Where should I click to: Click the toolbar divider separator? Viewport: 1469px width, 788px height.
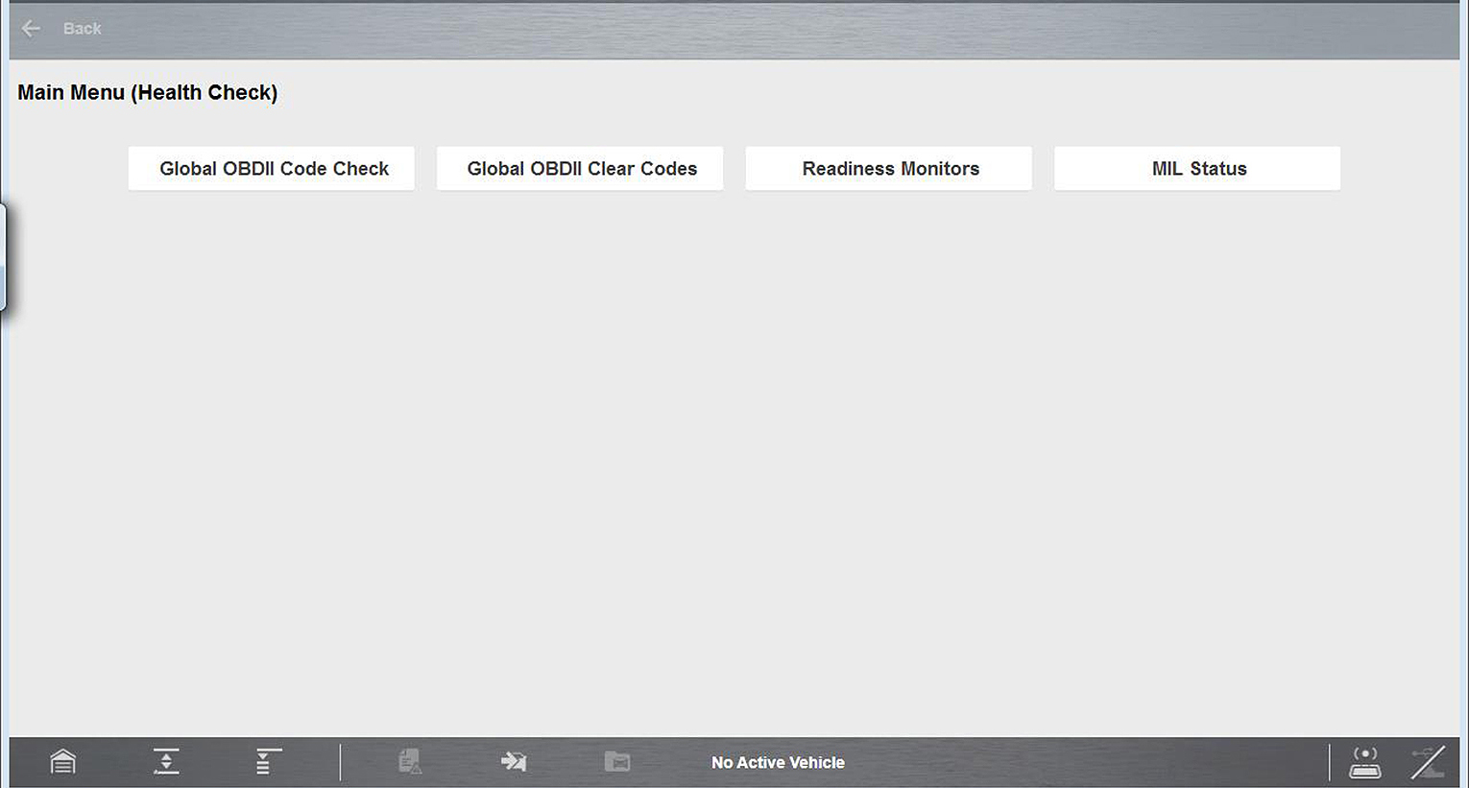[x=340, y=761]
